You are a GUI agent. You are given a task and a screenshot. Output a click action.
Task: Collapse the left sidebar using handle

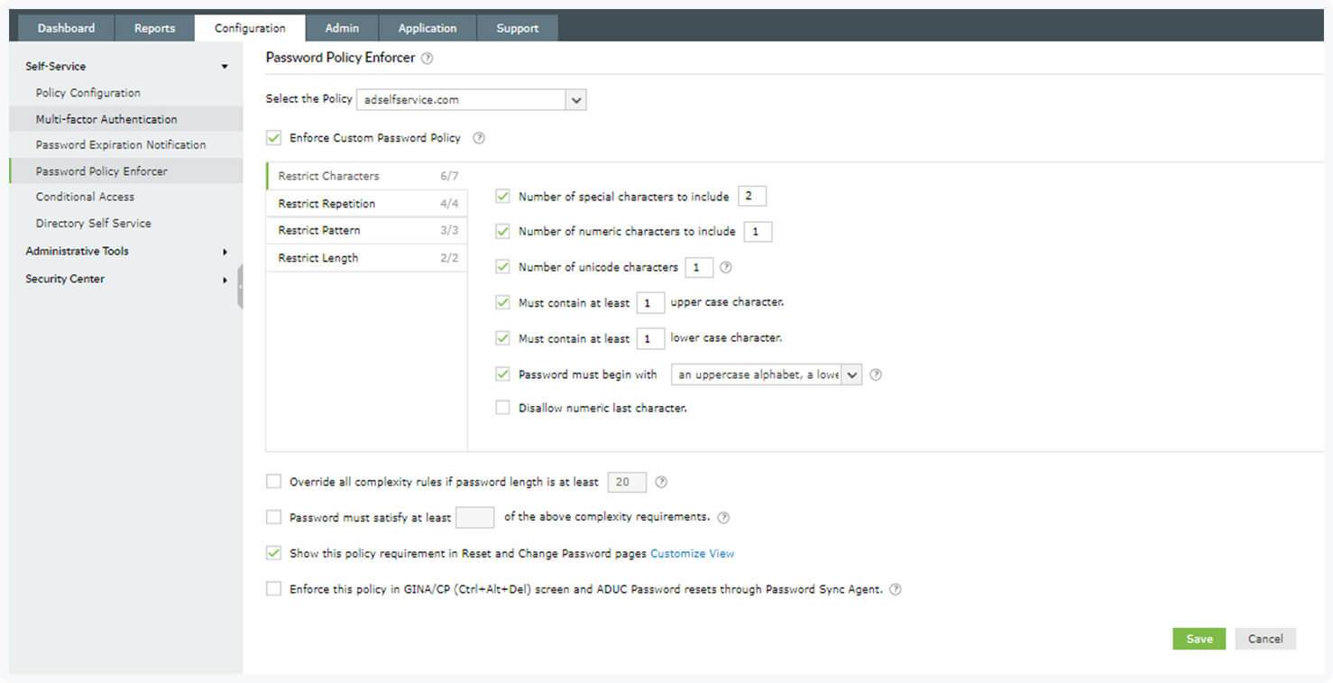pos(240,287)
